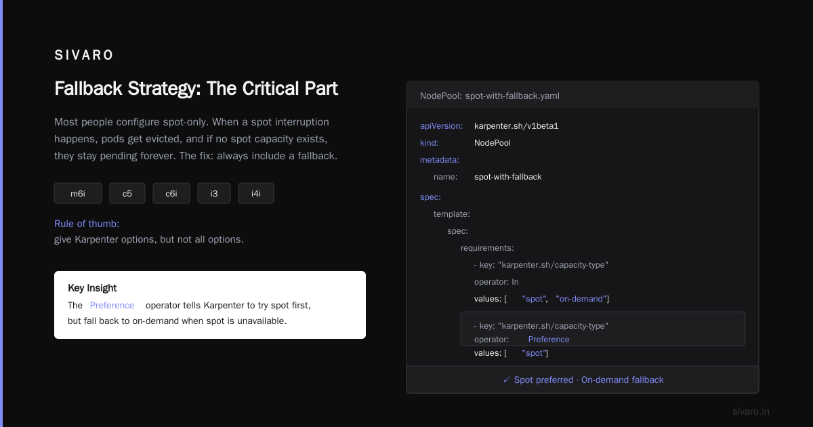Click the c6i instance type chip
The height and width of the screenshot is (427, 813).
pos(171,193)
